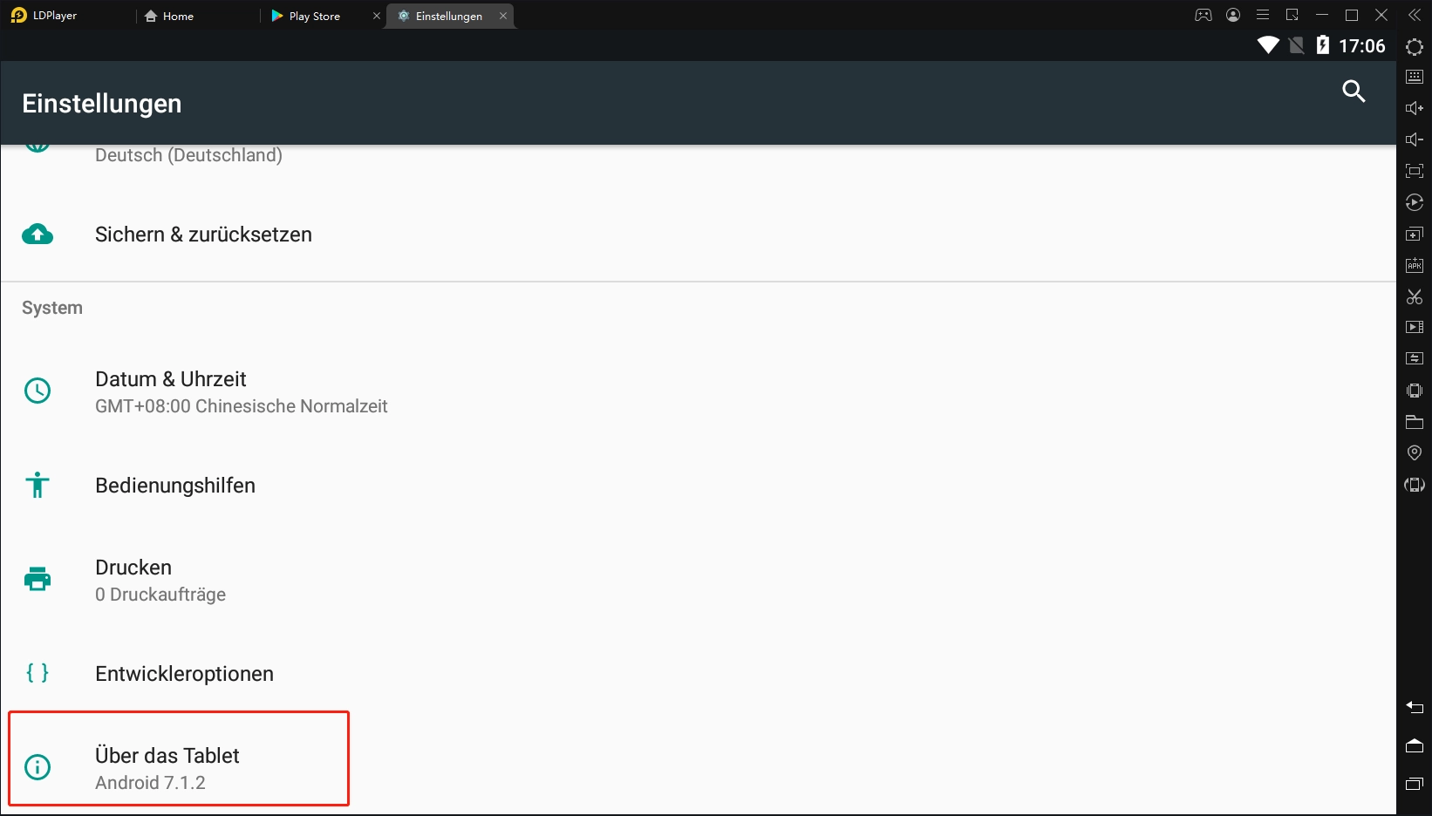Click the clock icon for Datum & Uhrzeit
1432x816 pixels.
38,391
